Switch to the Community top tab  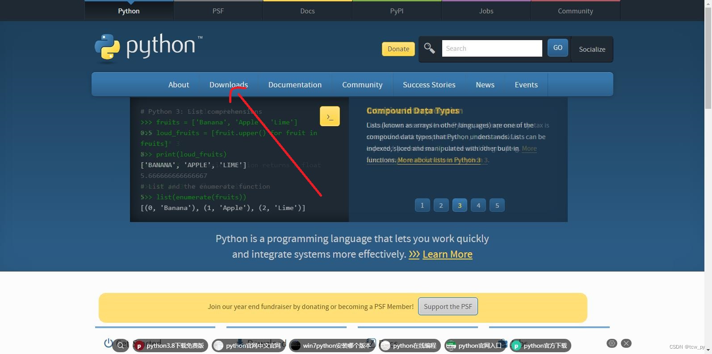575,11
